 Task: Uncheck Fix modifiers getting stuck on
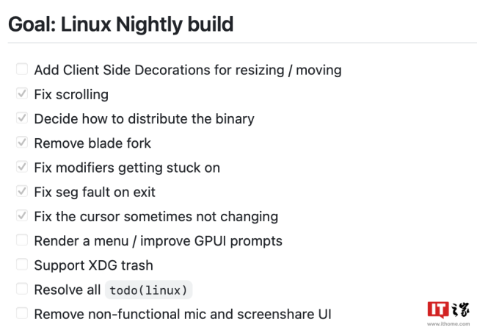click(x=21, y=167)
